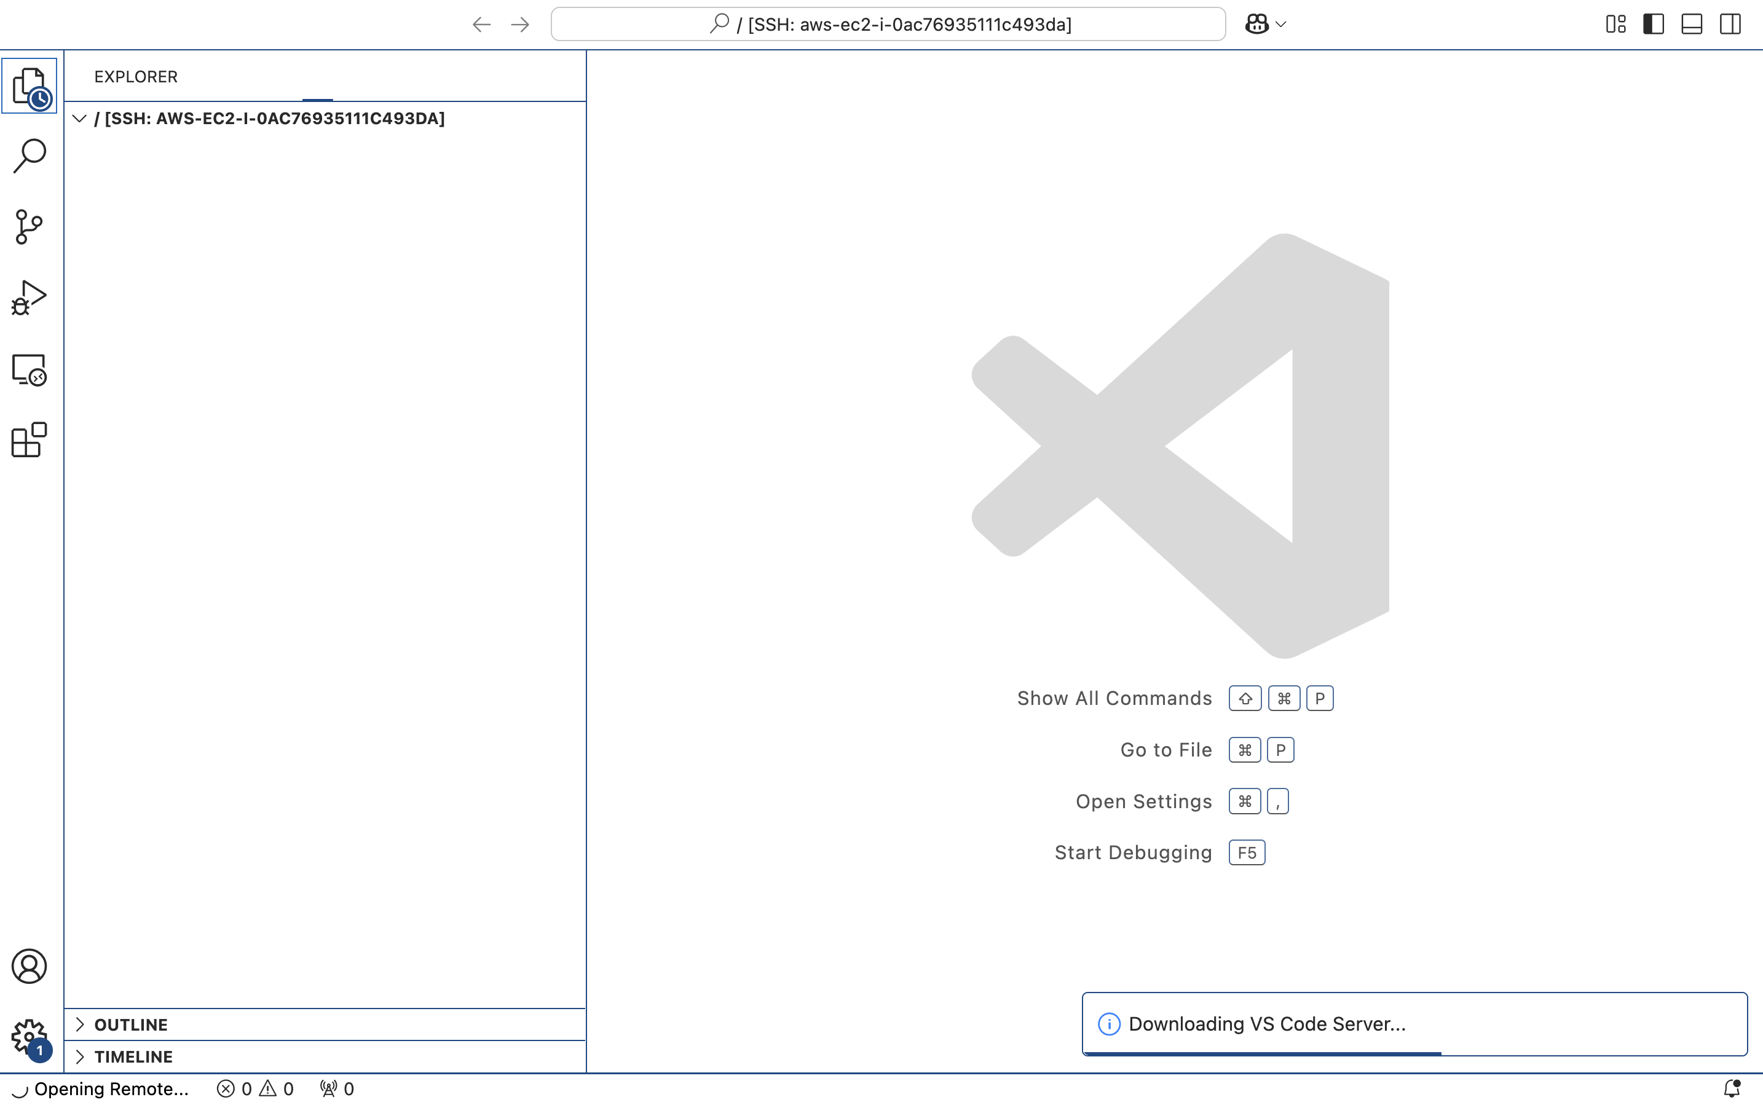Screen dimensions: 1763x1105
Task: Click Open Settings label
Action: [1143, 802]
